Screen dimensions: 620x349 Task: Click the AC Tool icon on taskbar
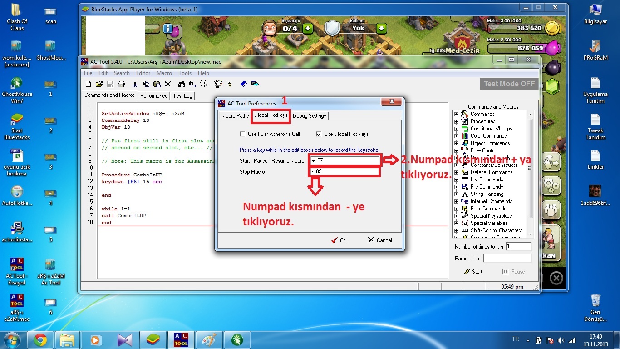pos(181,340)
